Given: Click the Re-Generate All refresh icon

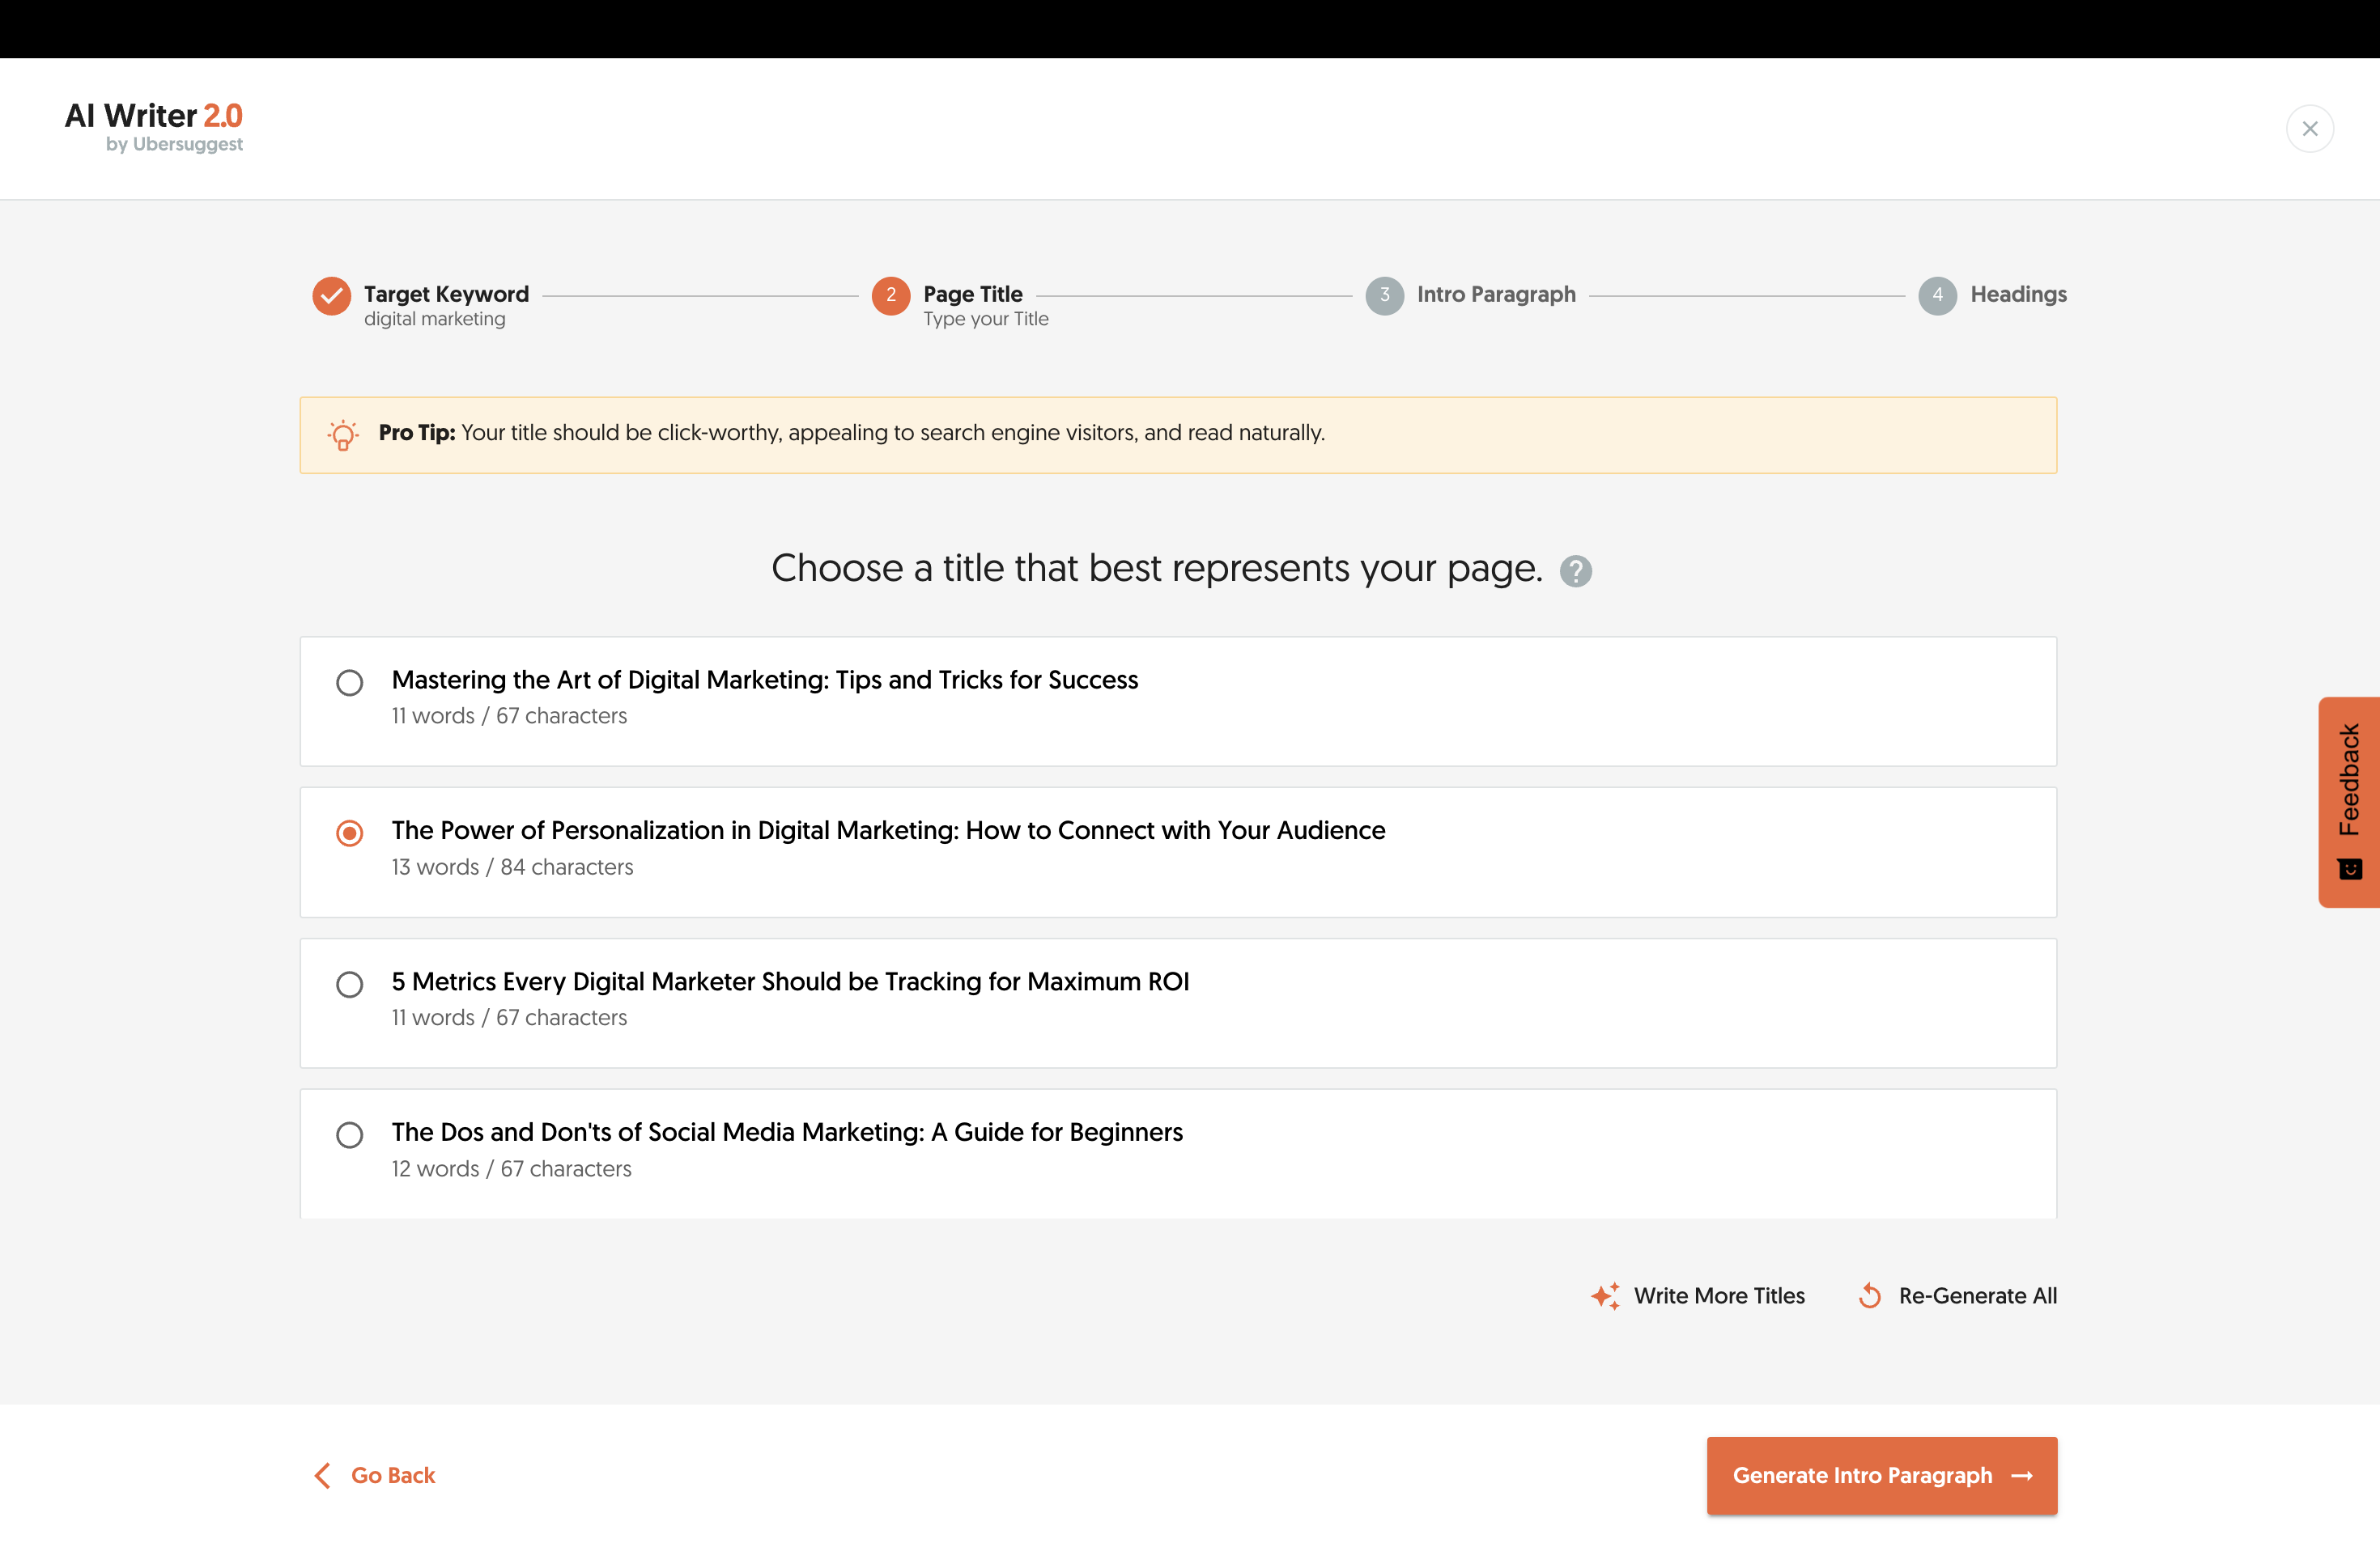Looking at the screenshot, I should pos(1869,1295).
